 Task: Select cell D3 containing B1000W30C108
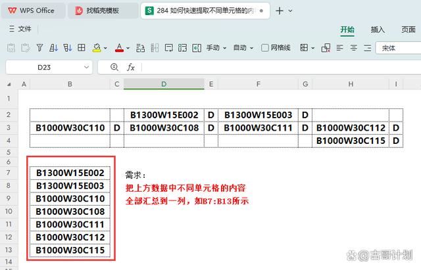[x=164, y=128]
